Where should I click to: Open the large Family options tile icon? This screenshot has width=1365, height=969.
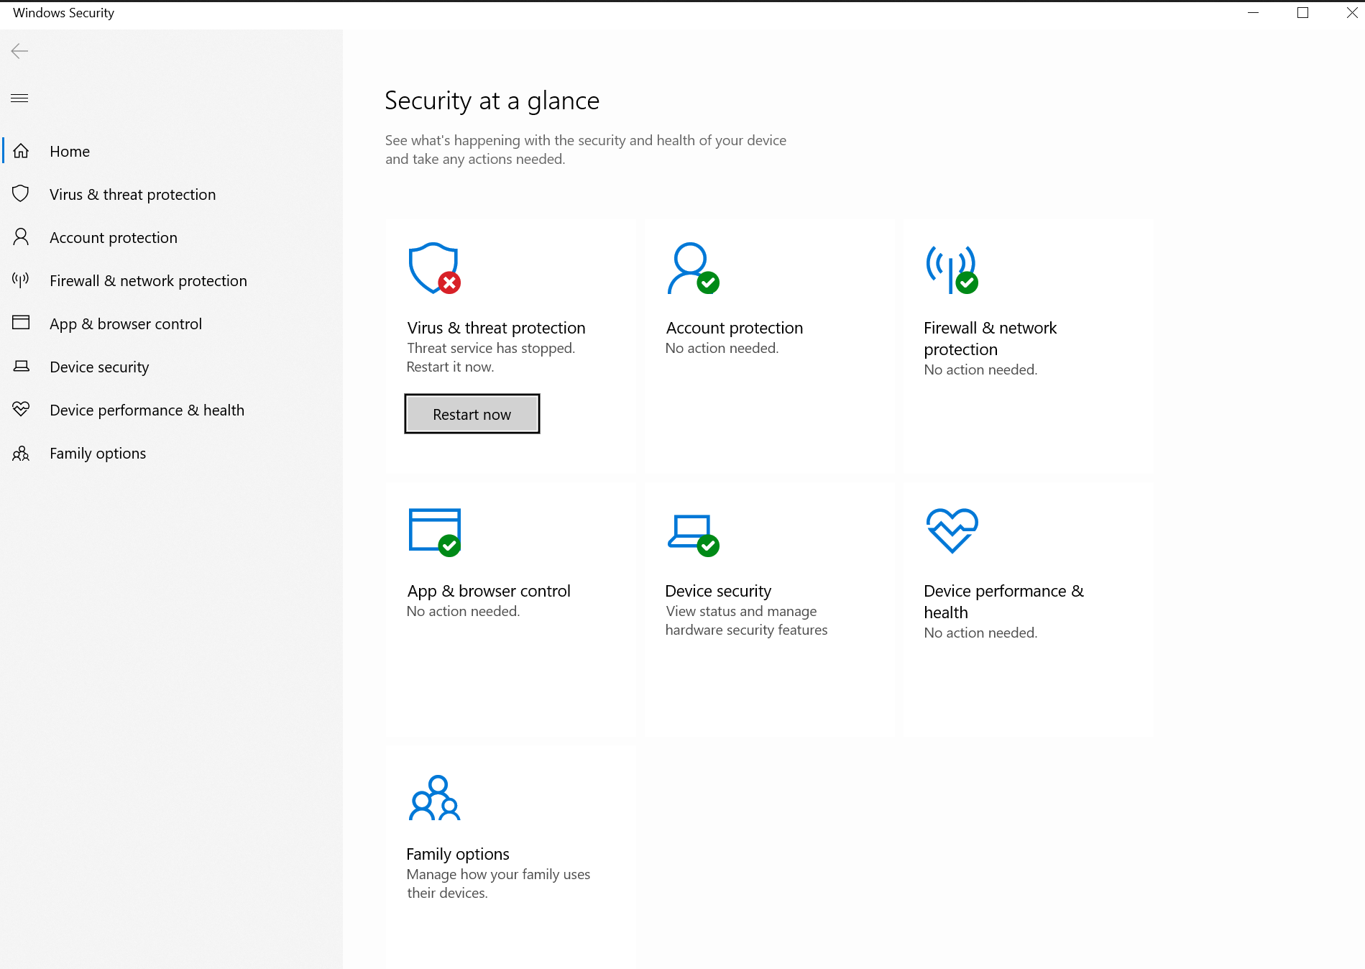point(434,797)
